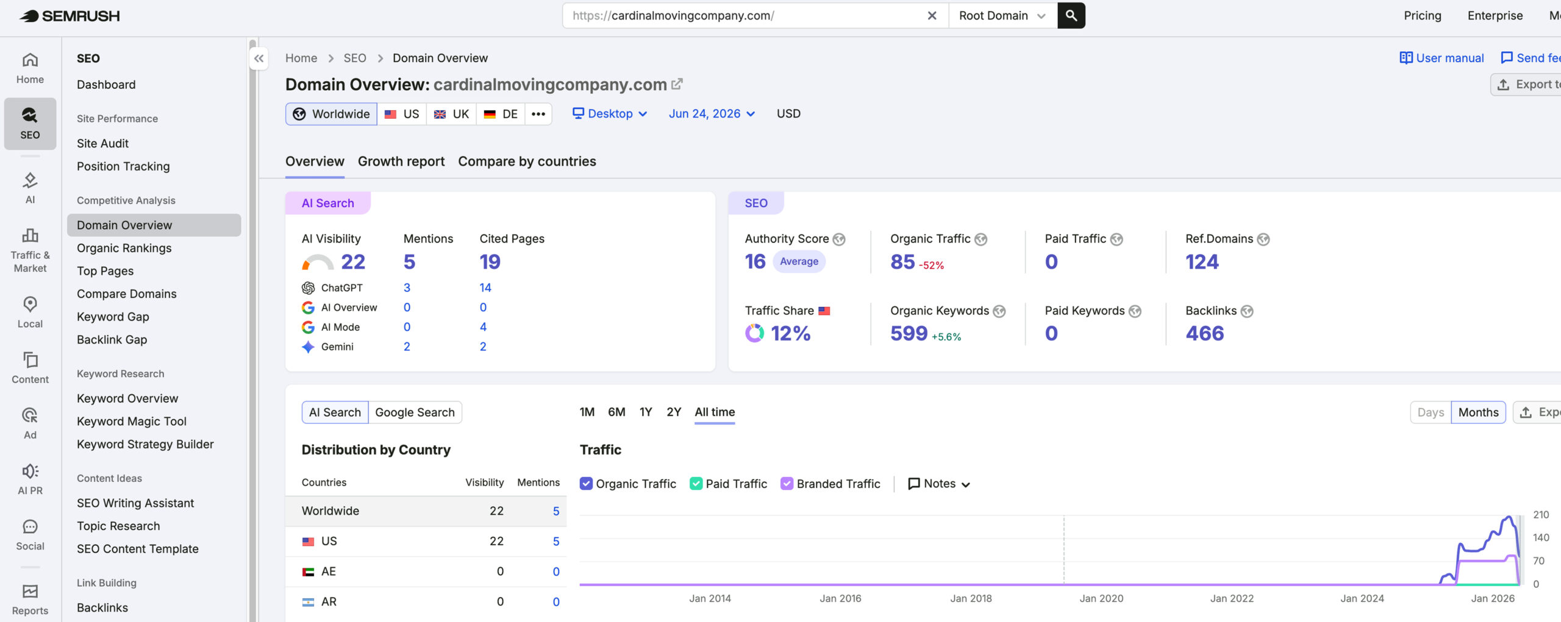Toggle Branded Traffic checkbox
Image resolution: width=1561 pixels, height=622 pixels.
coord(787,484)
